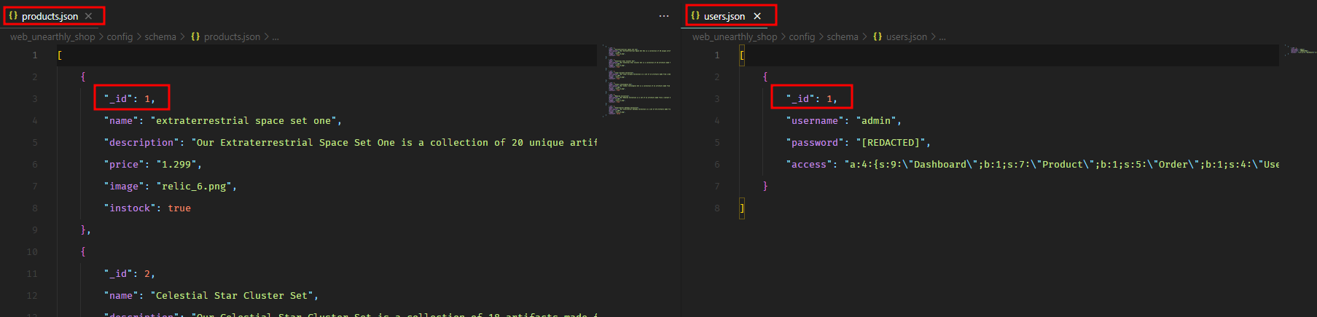Open More Actions menu in left editor group

pos(663,16)
